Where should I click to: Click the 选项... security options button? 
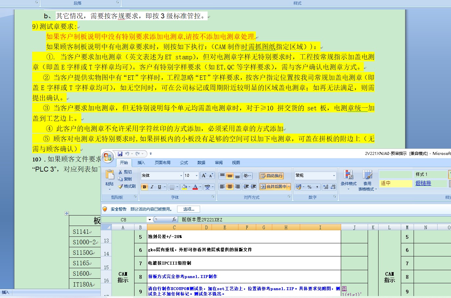pos(189,209)
